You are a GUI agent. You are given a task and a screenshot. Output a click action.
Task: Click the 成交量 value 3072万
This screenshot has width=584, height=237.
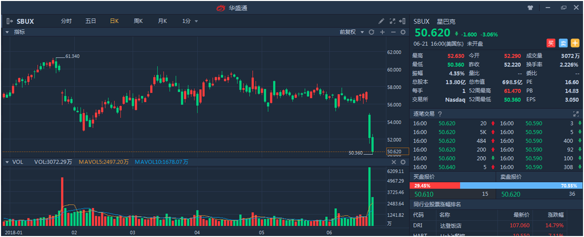(570, 56)
